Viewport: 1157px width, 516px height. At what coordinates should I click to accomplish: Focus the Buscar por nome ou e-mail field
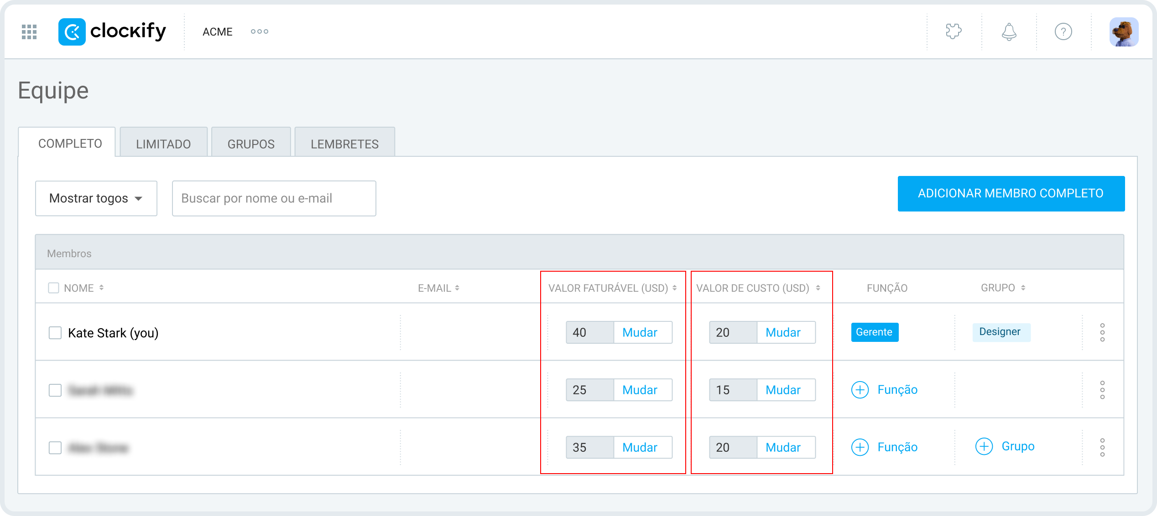pyautogui.click(x=274, y=198)
